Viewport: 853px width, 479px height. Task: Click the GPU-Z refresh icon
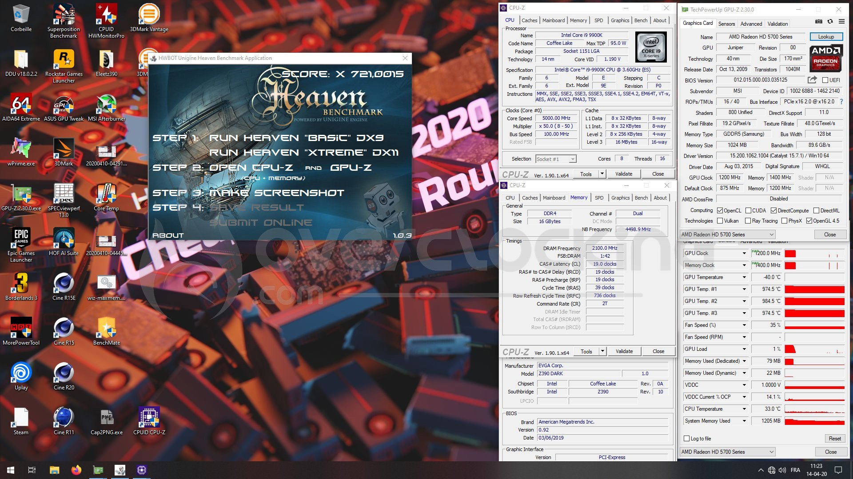830,21
